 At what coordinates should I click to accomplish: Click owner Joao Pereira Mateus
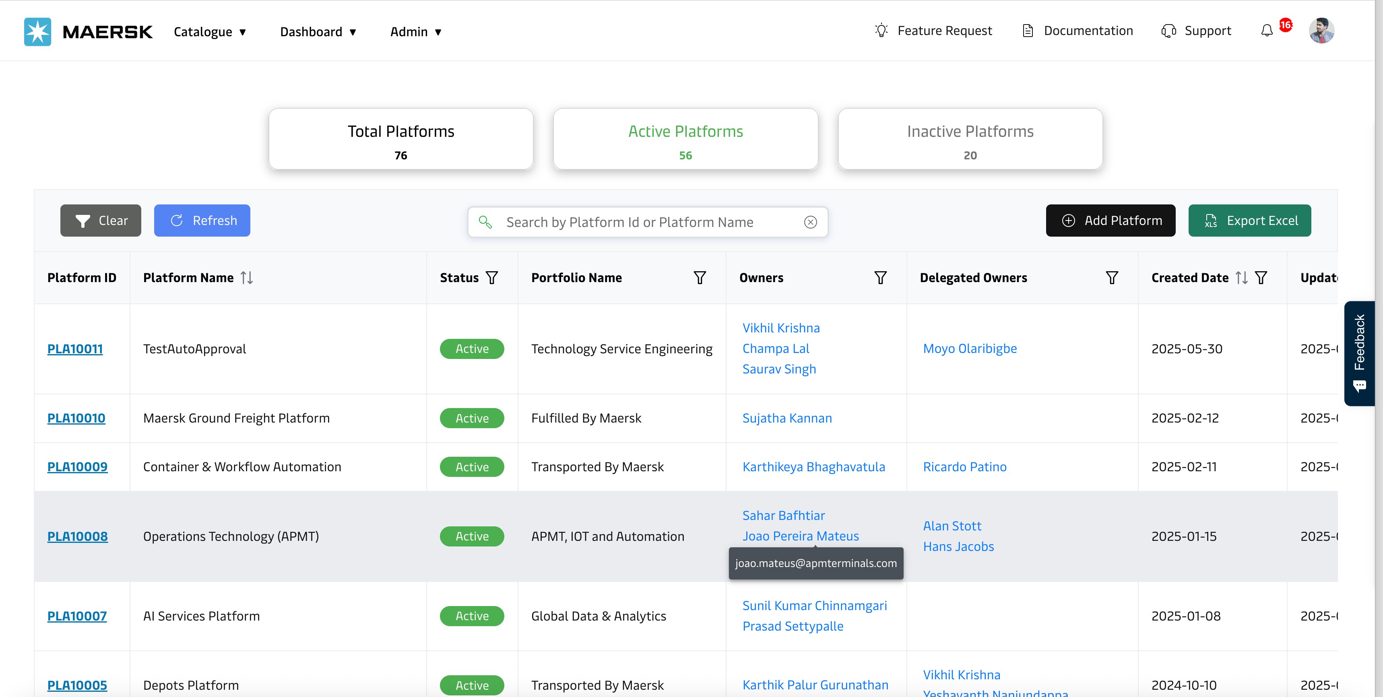801,536
